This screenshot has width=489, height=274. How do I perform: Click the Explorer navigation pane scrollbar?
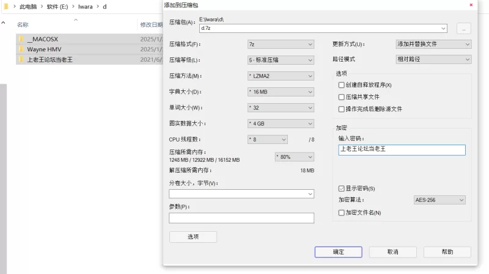tap(3, 179)
